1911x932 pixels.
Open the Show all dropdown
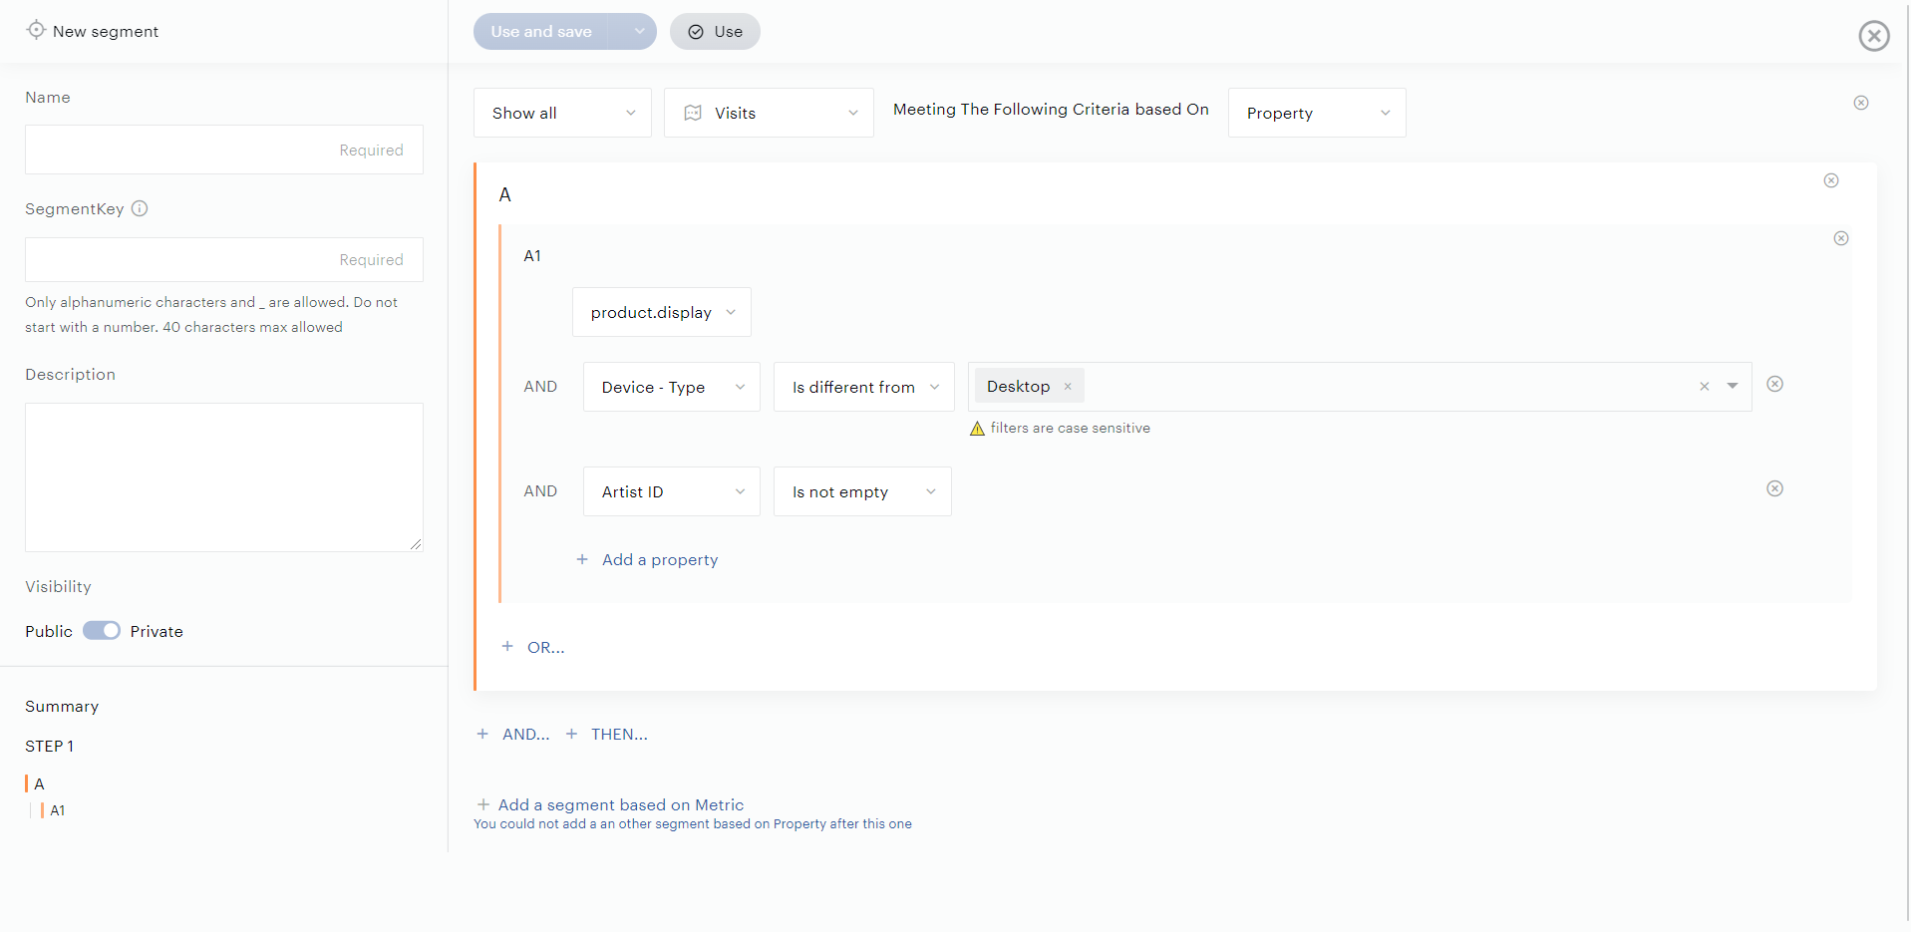click(562, 113)
